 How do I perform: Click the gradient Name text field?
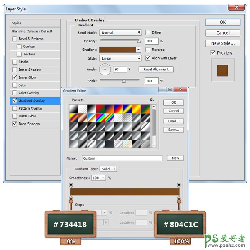[x=122, y=158]
